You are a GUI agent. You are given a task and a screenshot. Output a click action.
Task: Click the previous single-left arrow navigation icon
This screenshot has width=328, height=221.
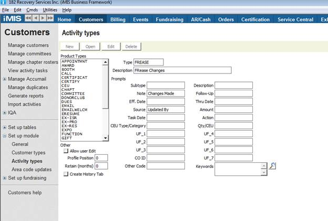click(36, 19)
